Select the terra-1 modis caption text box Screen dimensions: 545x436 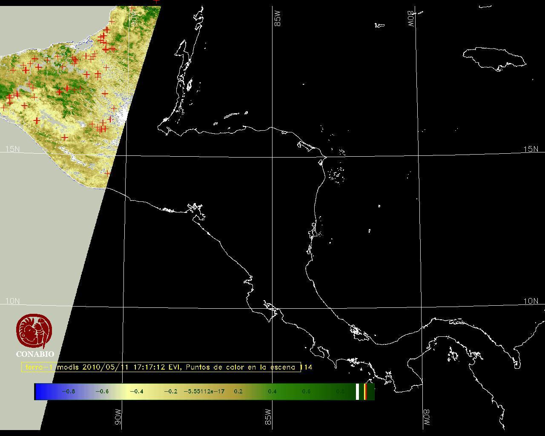[x=161, y=367]
